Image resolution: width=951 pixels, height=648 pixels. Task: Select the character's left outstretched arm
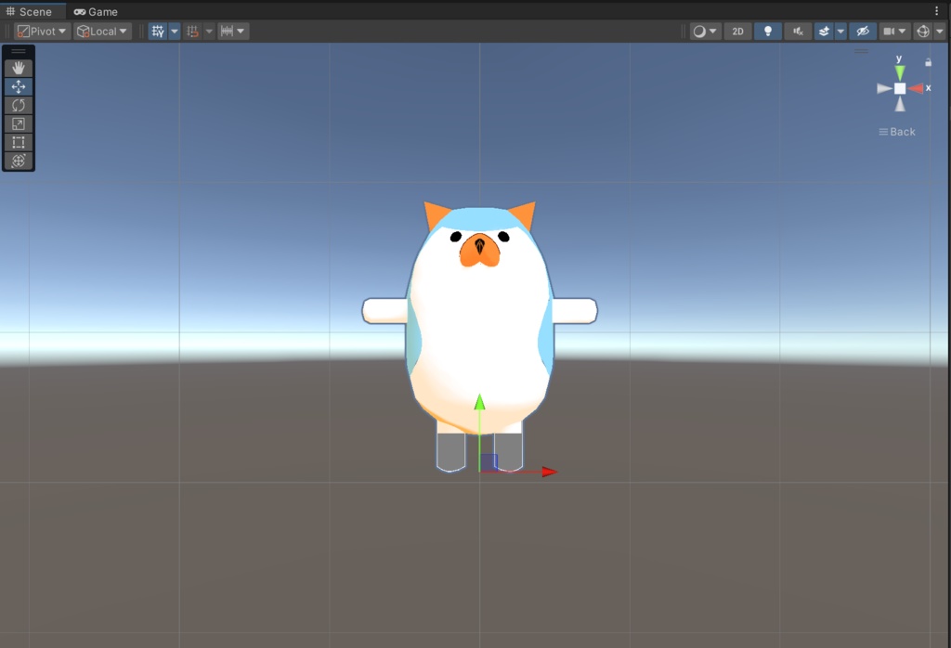(385, 310)
